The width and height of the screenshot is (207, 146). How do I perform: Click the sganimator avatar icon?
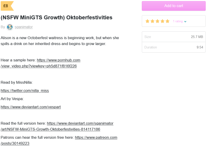pos(10,27)
